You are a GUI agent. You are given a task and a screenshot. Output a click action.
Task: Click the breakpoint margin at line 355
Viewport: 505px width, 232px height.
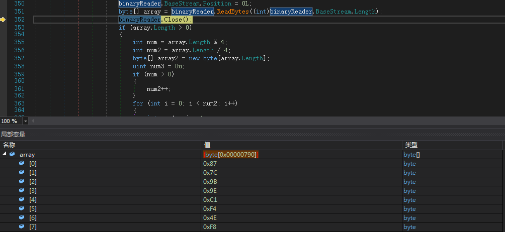tap(4, 42)
